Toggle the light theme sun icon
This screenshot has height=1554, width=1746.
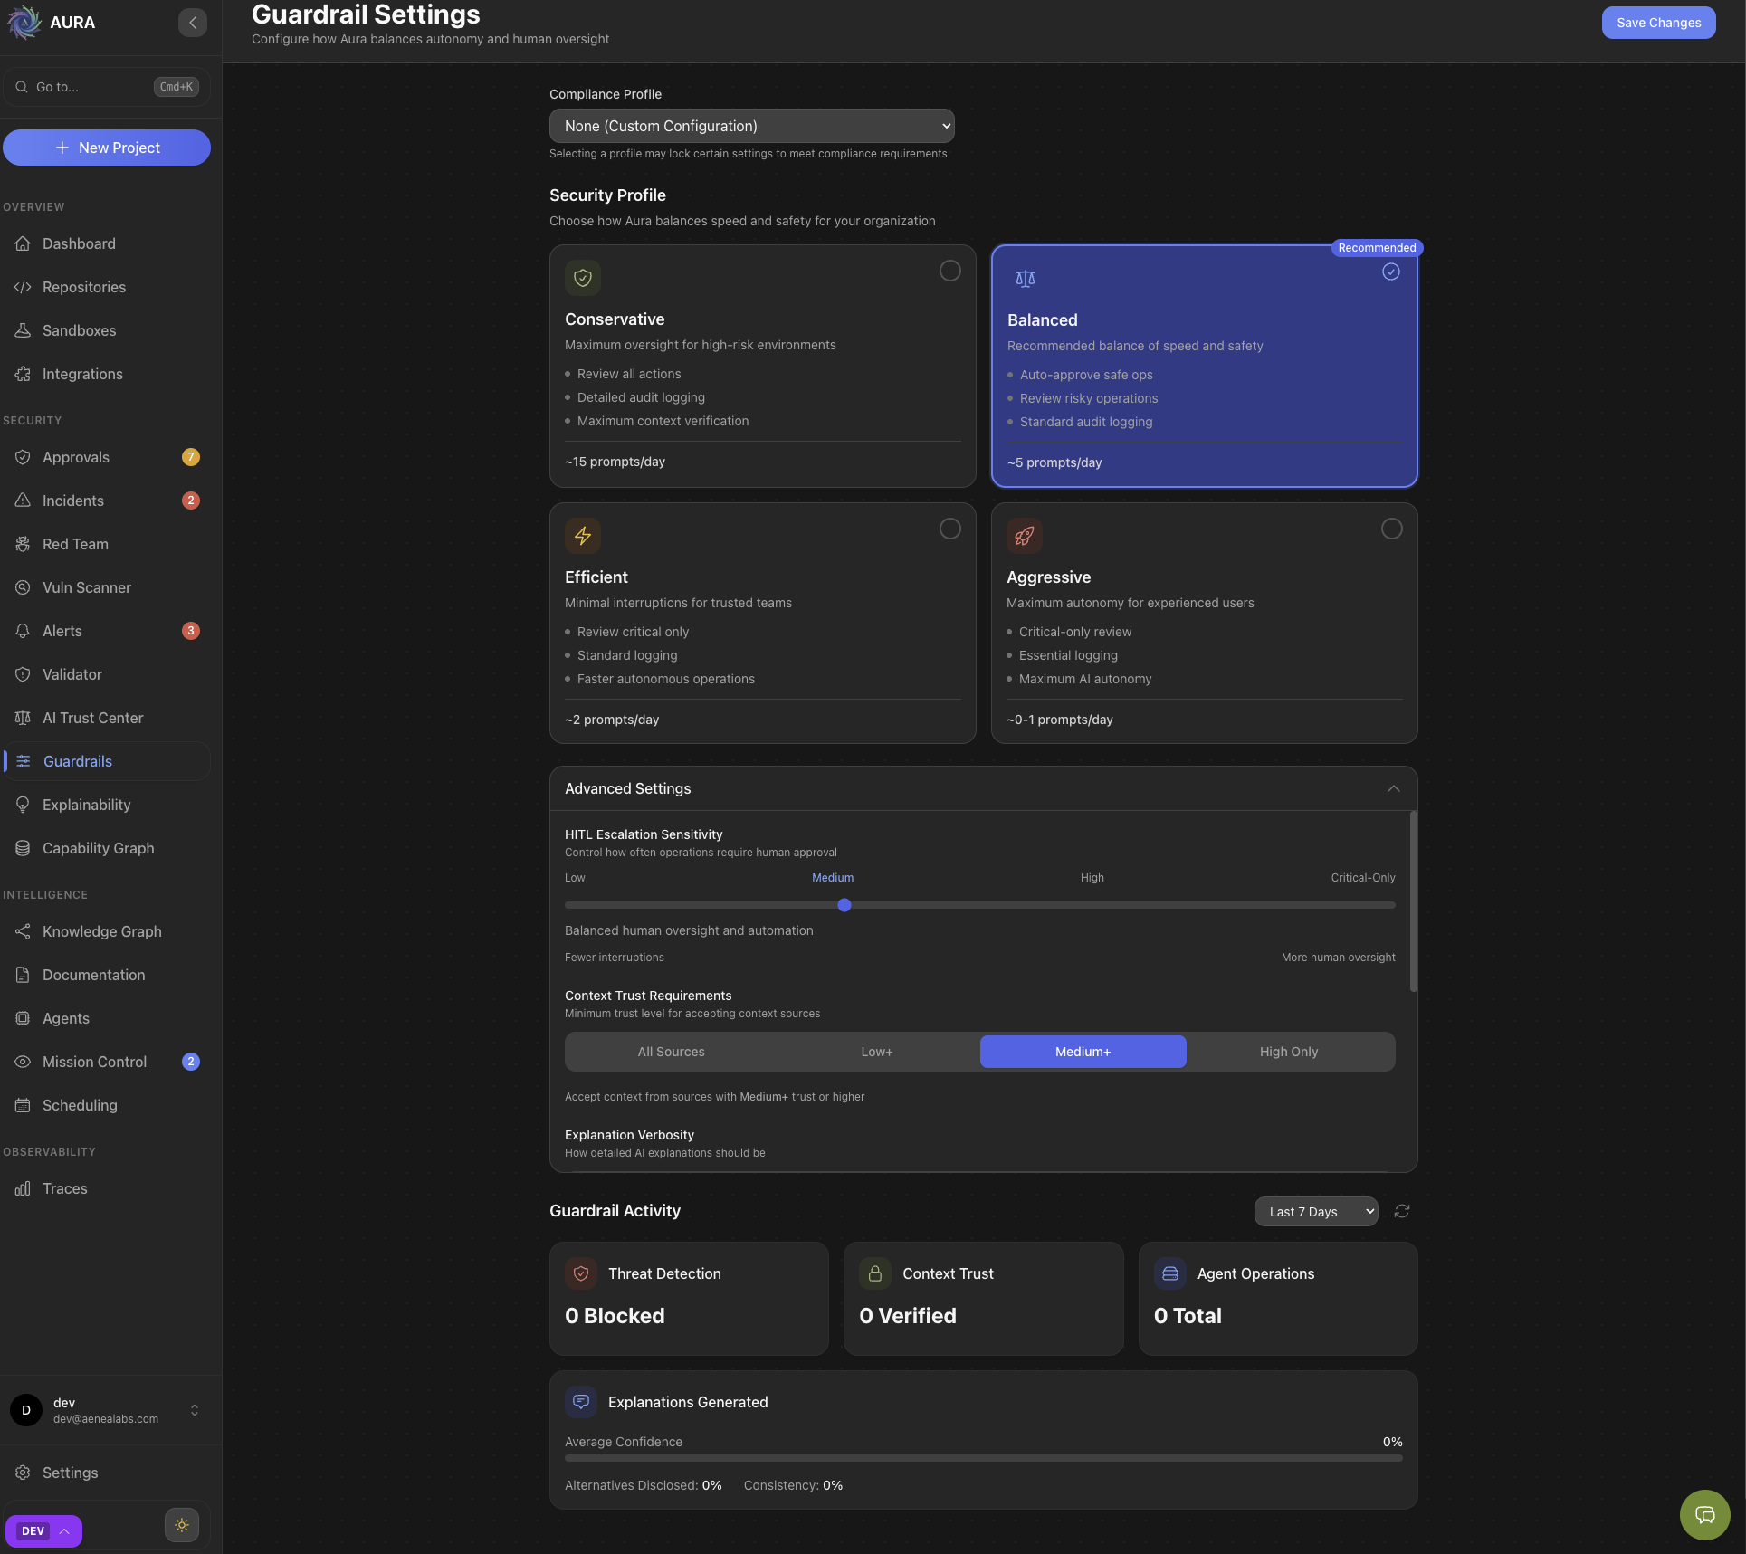pos(182,1525)
